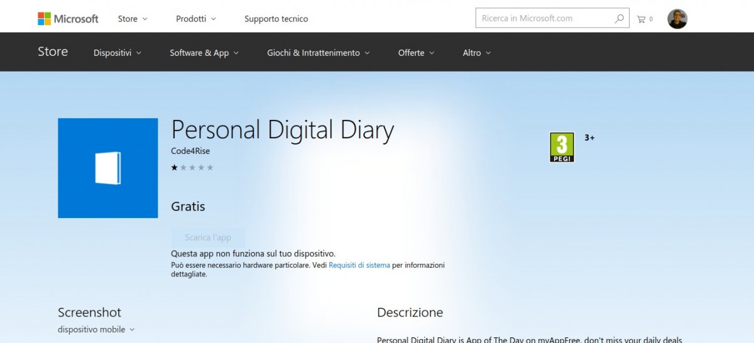Screen dimensions: 754x343
Task: Click the Personal Digital Diary title
Action: click(x=283, y=130)
